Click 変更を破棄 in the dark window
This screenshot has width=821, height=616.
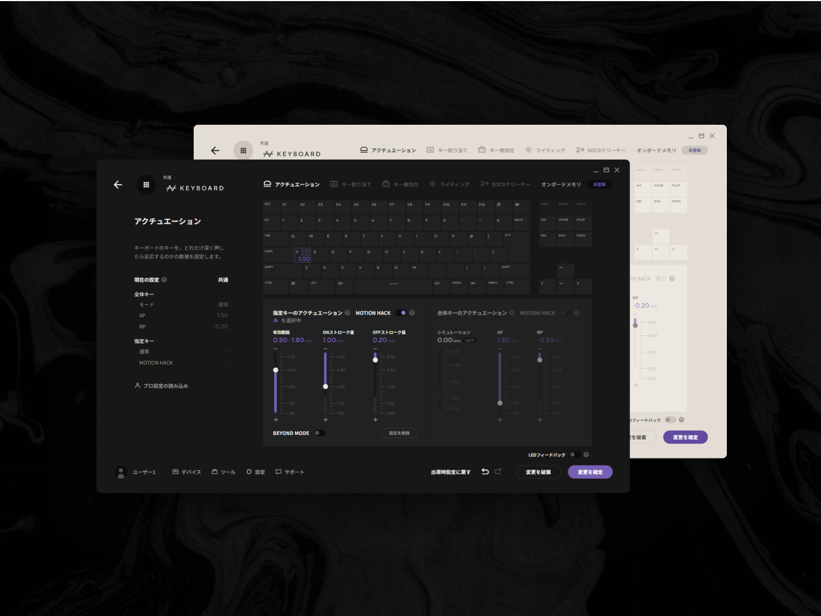pos(539,472)
